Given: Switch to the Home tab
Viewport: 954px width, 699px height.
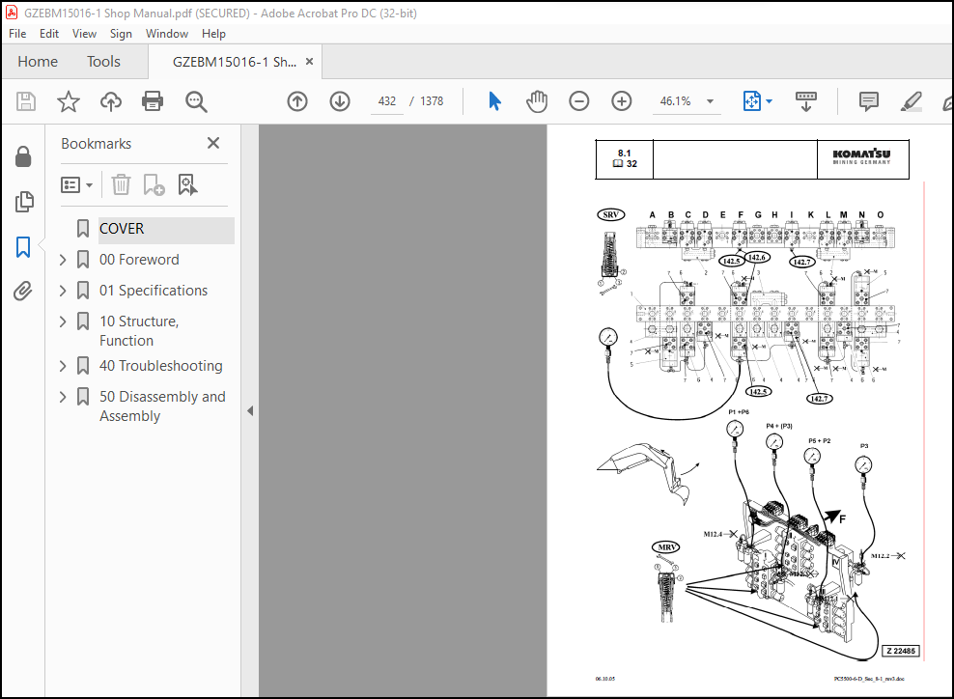Looking at the screenshot, I should point(38,62).
